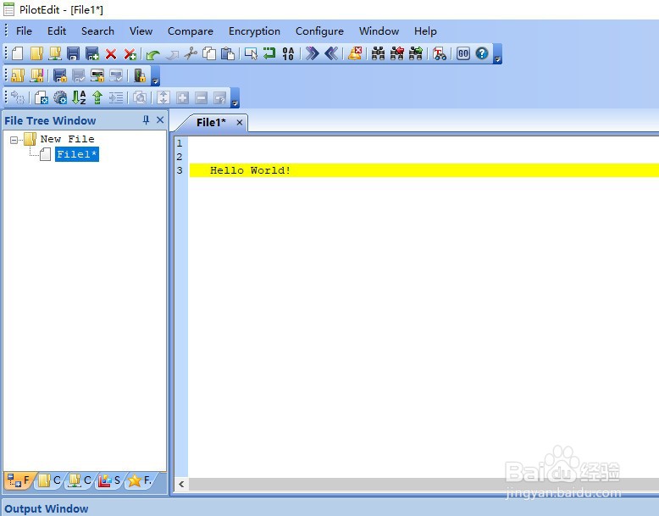Viewport: 659px width, 516px height.
Task: Select the File1* document tab
Action: click(211, 122)
